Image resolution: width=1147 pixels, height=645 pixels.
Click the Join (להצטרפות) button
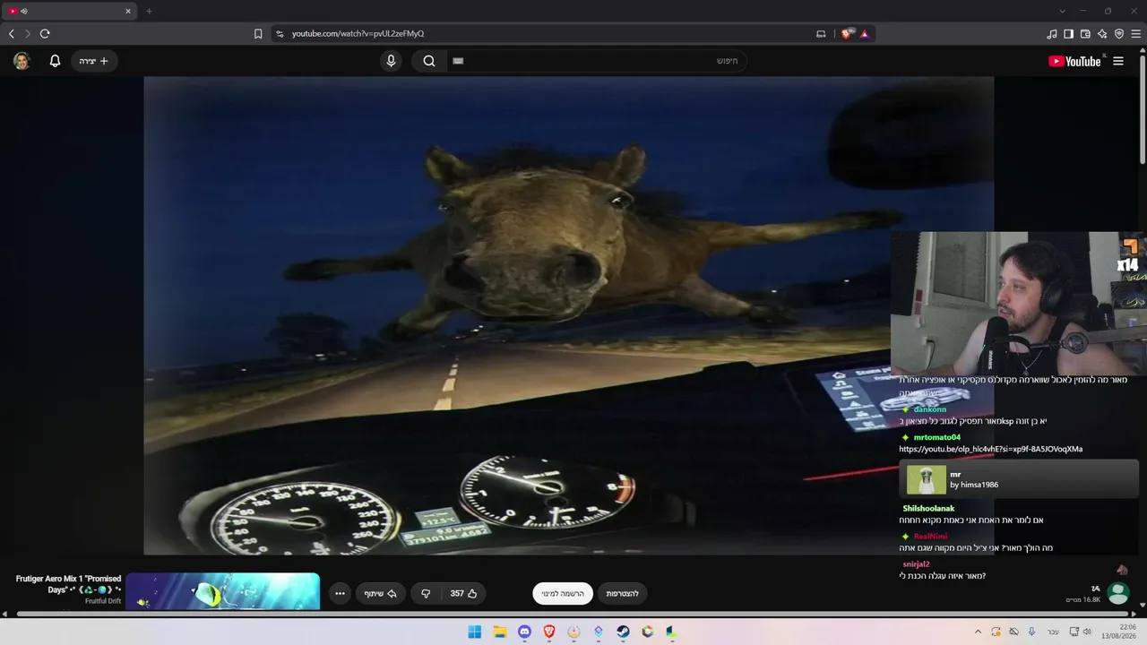click(622, 593)
